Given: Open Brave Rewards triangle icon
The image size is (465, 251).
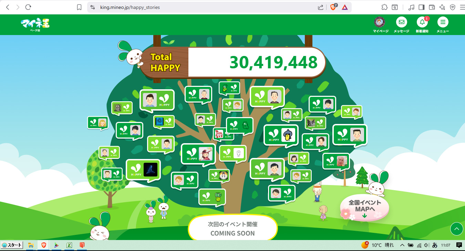Looking at the screenshot, I should 344,7.
